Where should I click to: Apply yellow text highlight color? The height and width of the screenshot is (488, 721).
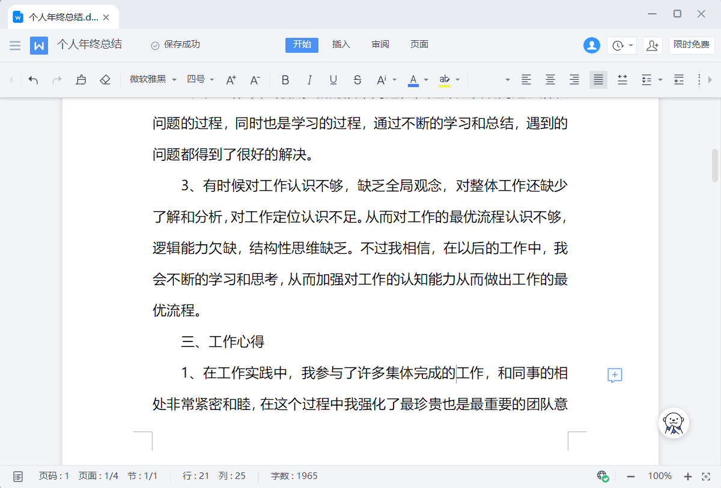click(x=445, y=79)
